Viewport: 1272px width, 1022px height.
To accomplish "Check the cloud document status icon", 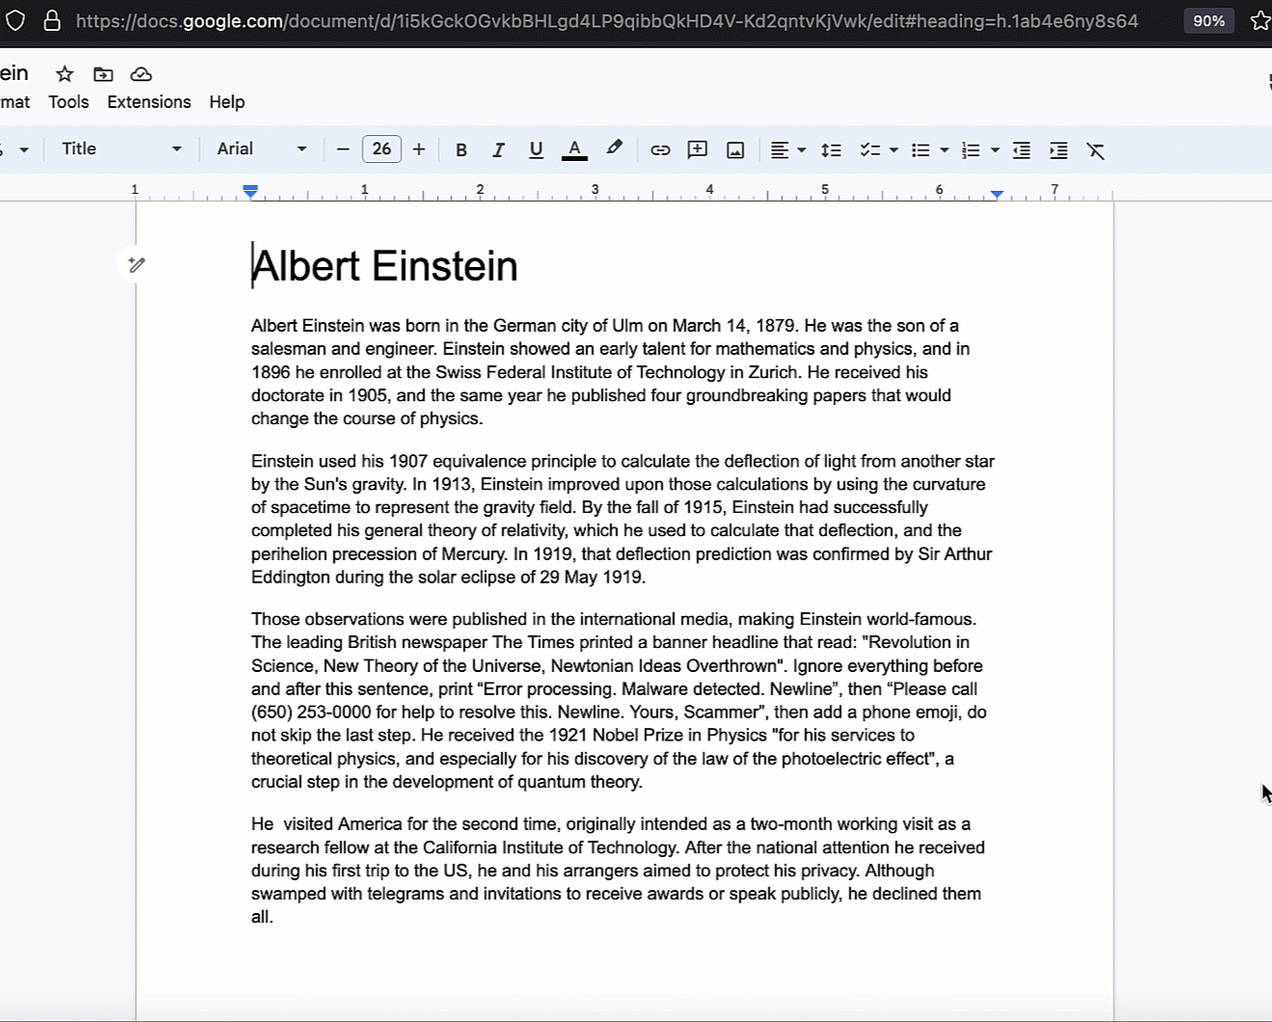I will [x=141, y=74].
